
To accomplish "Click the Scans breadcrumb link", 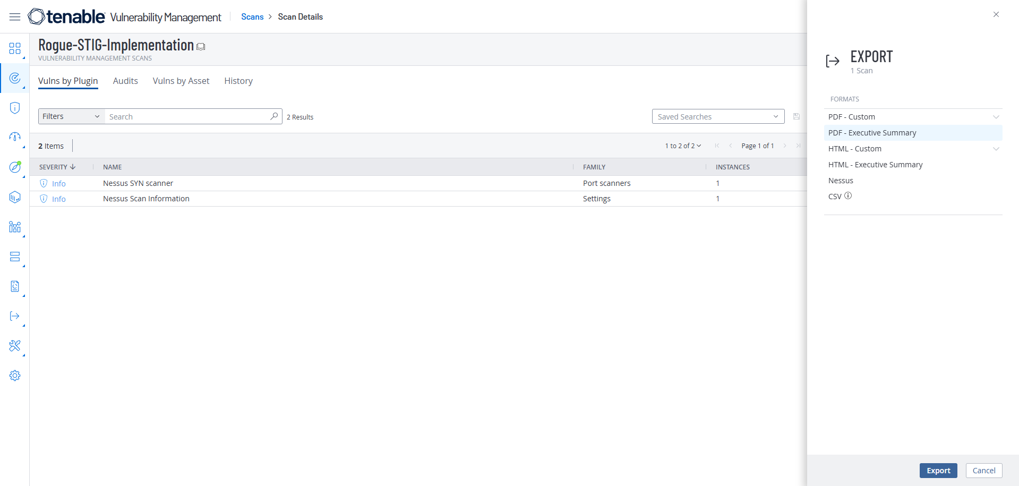I will pos(252,17).
